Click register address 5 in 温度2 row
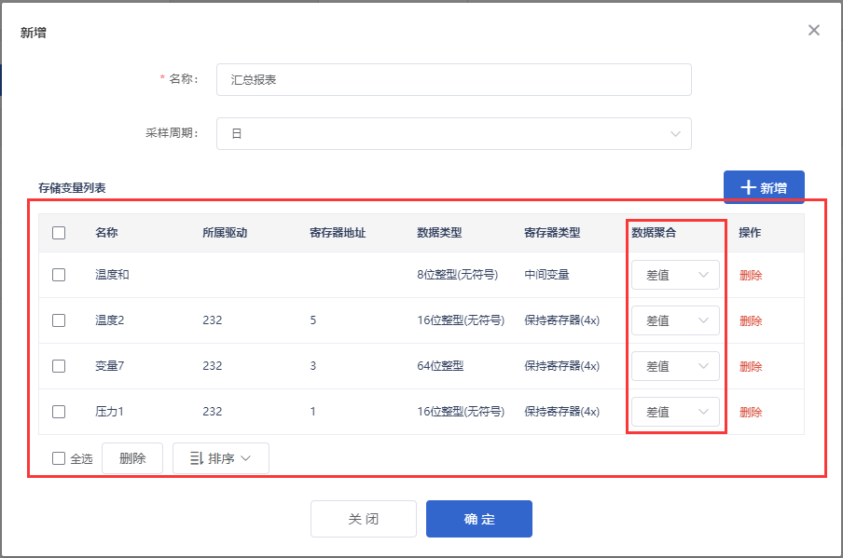Screen dimensions: 843x558 313,320
